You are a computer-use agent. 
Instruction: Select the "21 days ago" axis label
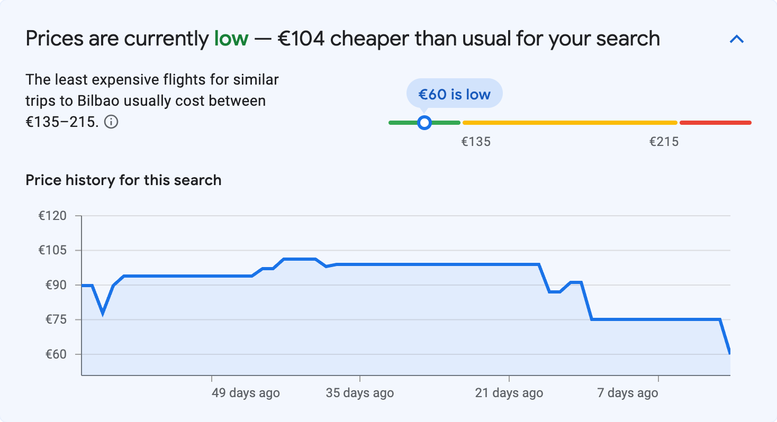point(509,393)
